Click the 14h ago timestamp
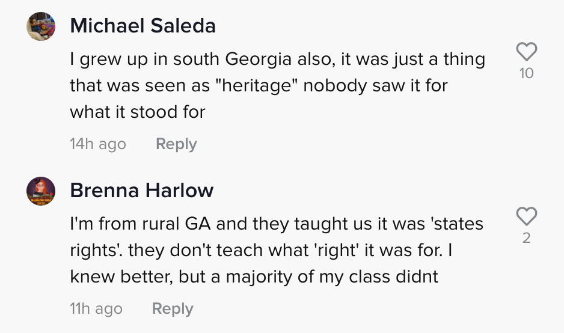564x333 pixels. [x=98, y=144]
